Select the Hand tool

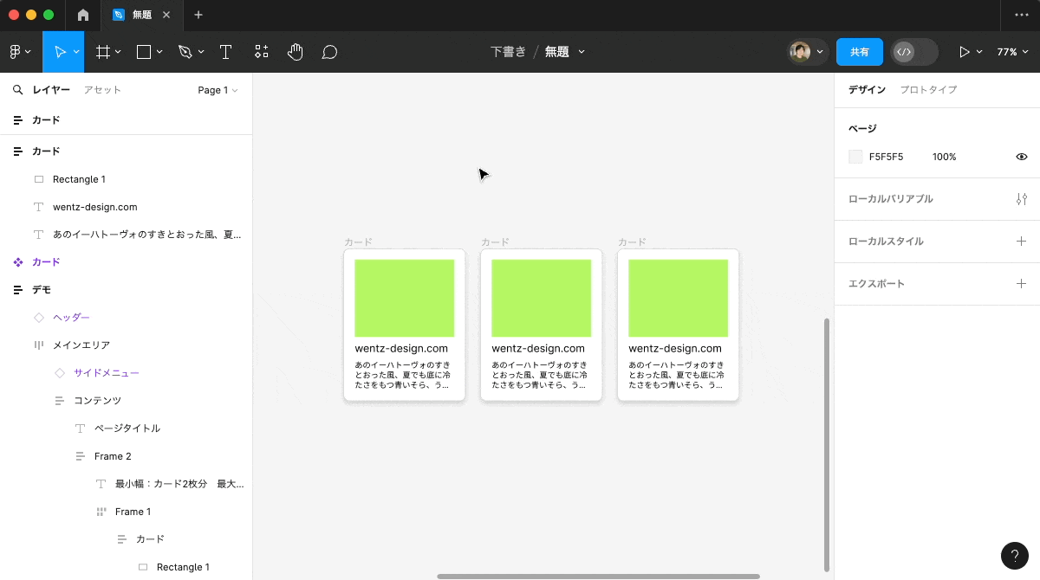[295, 51]
